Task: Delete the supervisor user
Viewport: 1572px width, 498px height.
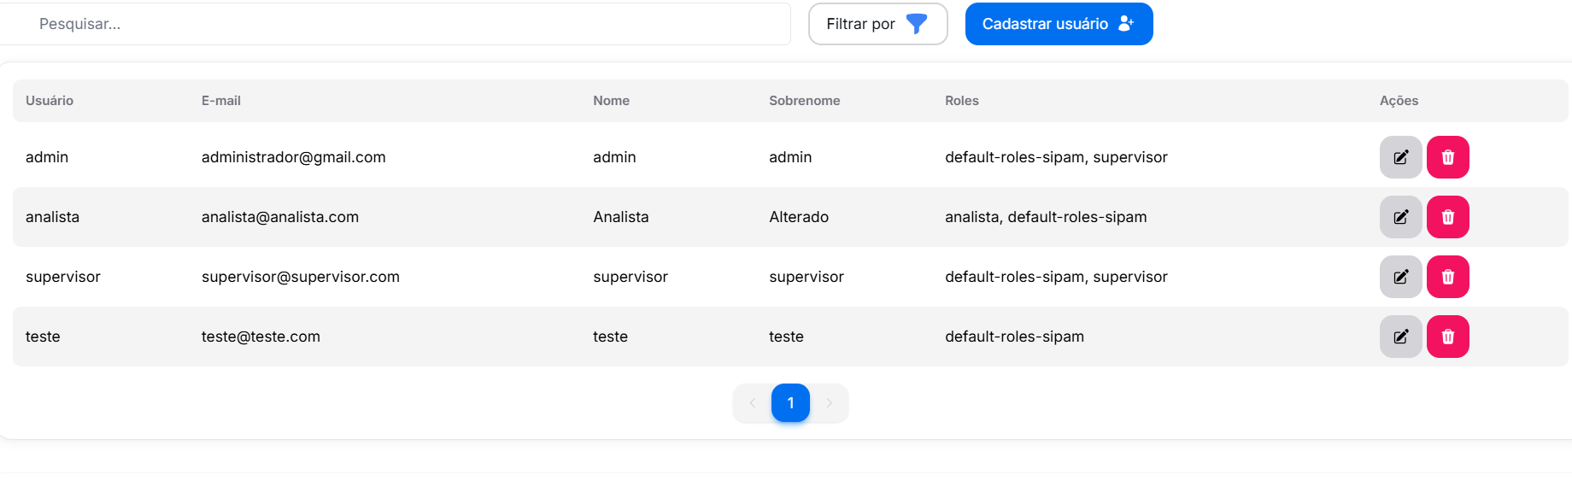Action: click(x=1447, y=277)
